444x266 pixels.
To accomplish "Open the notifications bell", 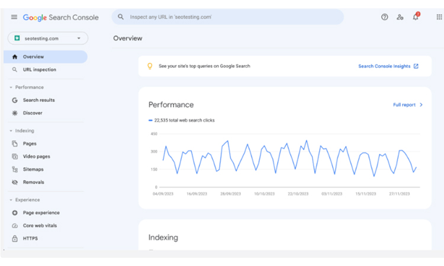I will pyautogui.click(x=416, y=17).
